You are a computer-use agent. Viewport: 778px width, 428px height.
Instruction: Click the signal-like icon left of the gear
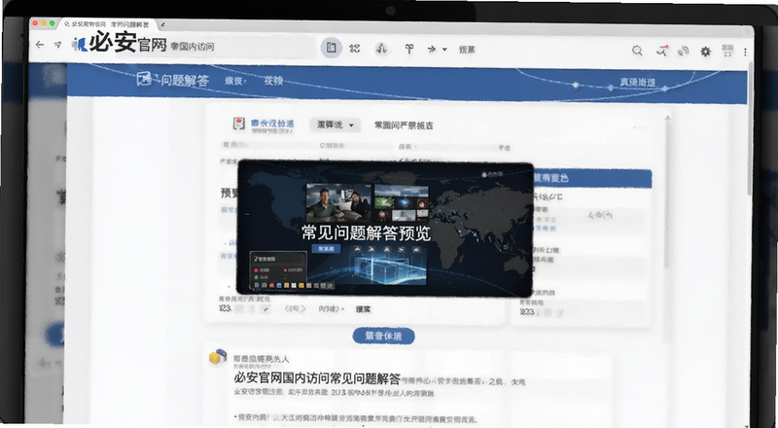click(684, 51)
